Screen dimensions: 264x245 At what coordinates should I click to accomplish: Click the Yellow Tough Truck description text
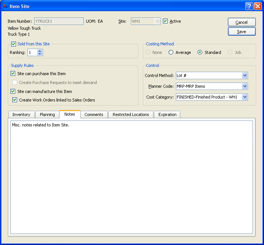pos(24,28)
